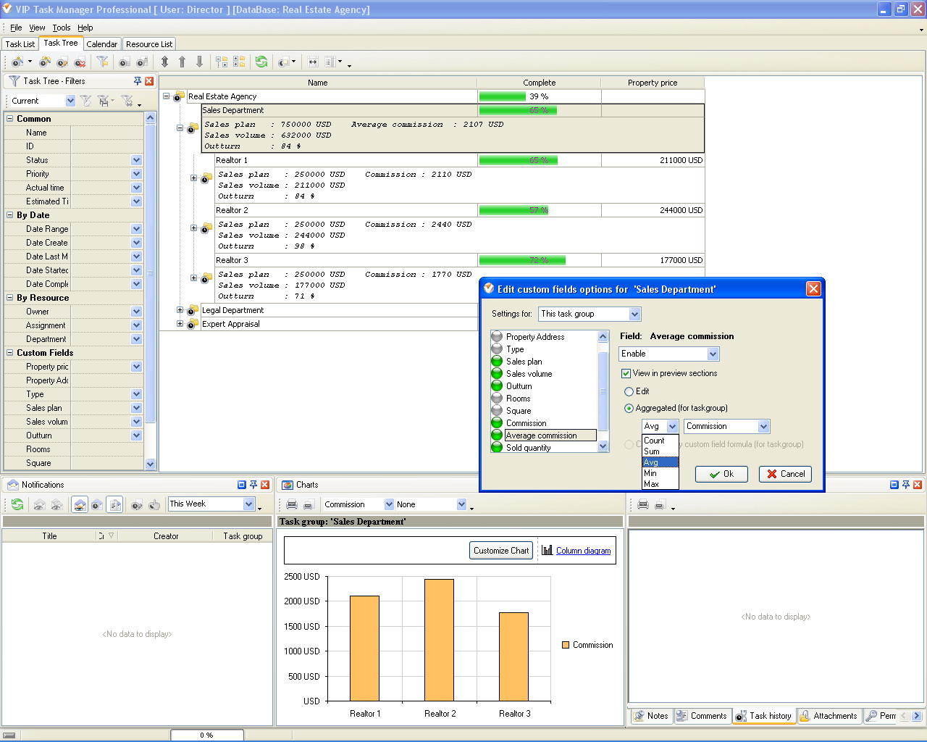Click the Ok button in dialog
Image resolution: width=927 pixels, height=742 pixels.
pyautogui.click(x=722, y=474)
